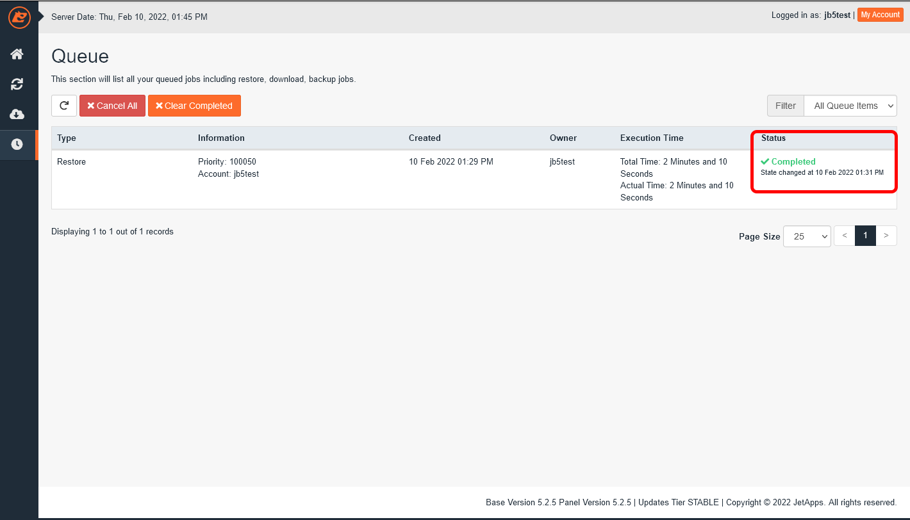Click the sidebar collapse arrow near logo
This screenshot has height=520, width=910.
tap(41, 15)
